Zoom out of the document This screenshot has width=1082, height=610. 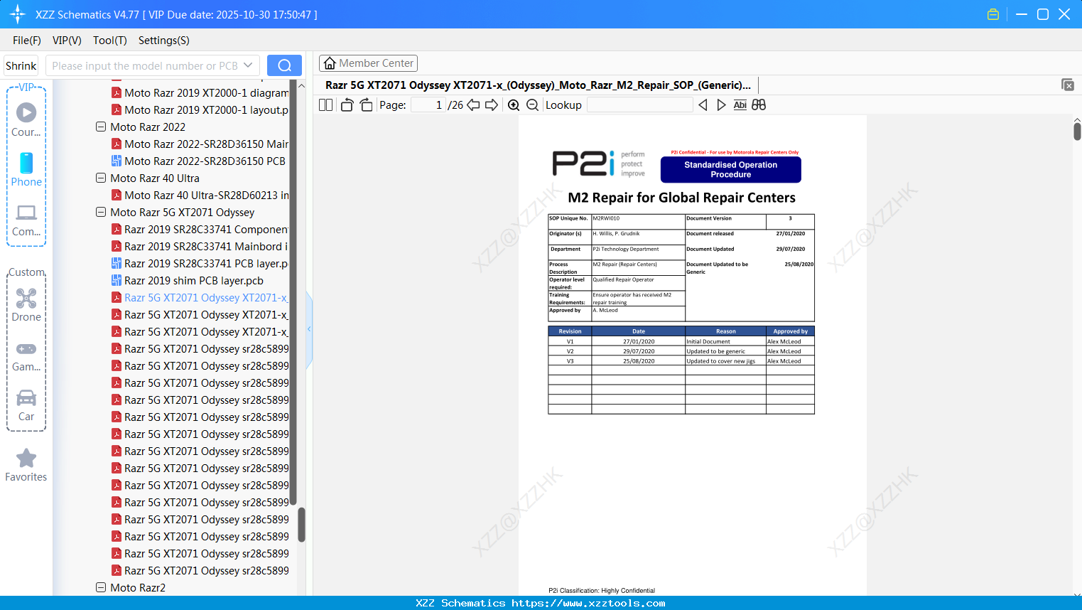pos(532,105)
